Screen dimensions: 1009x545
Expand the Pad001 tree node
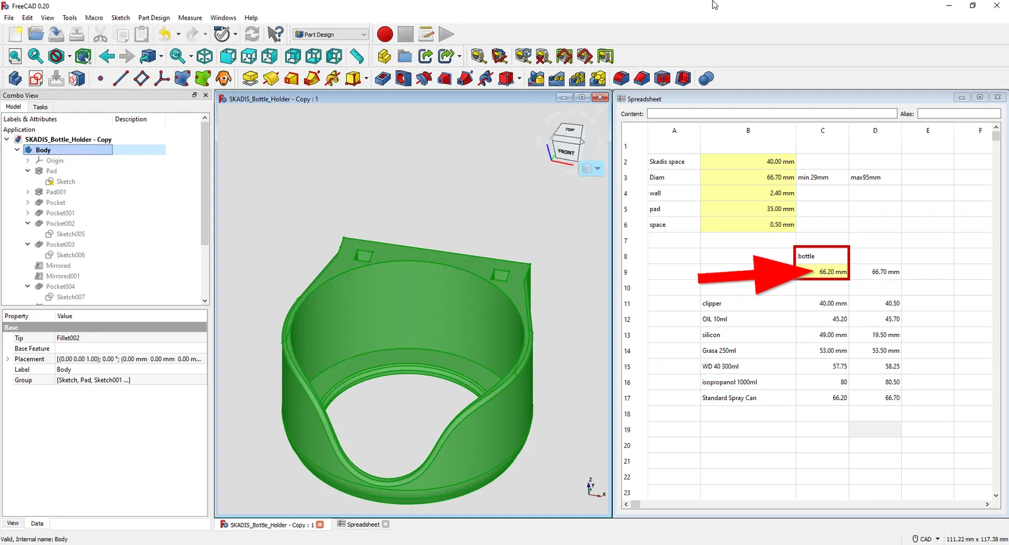point(28,192)
